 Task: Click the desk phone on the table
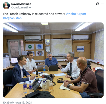click(x=37, y=84)
